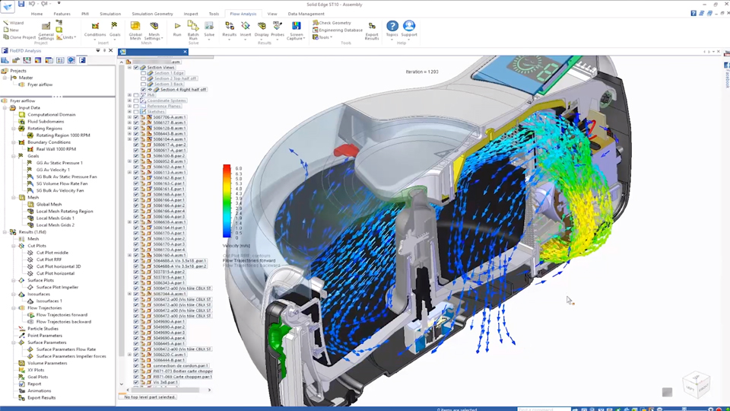Click New project button
Screen dimensions: 730x411
[x=11, y=30]
